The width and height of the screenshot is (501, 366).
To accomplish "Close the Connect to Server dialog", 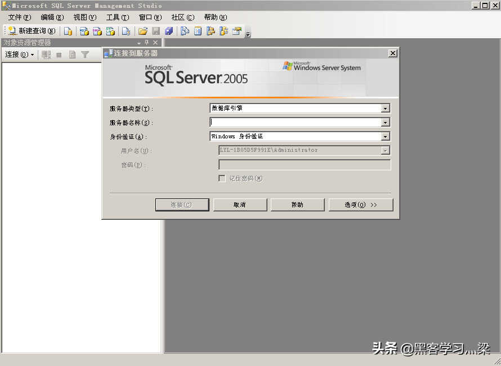I will 393,53.
